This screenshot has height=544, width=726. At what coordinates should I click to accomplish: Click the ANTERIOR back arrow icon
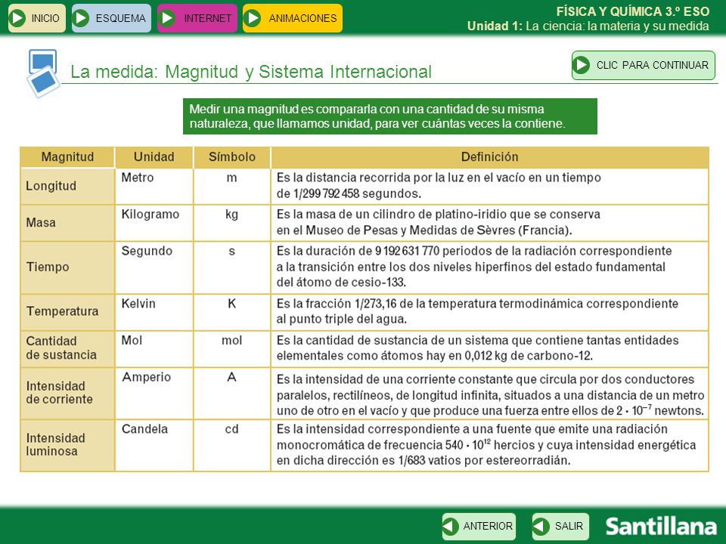(450, 527)
